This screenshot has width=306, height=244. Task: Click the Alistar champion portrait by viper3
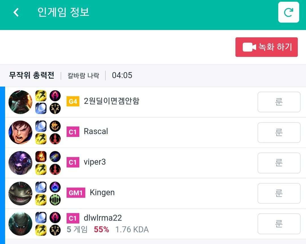tap(20, 163)
